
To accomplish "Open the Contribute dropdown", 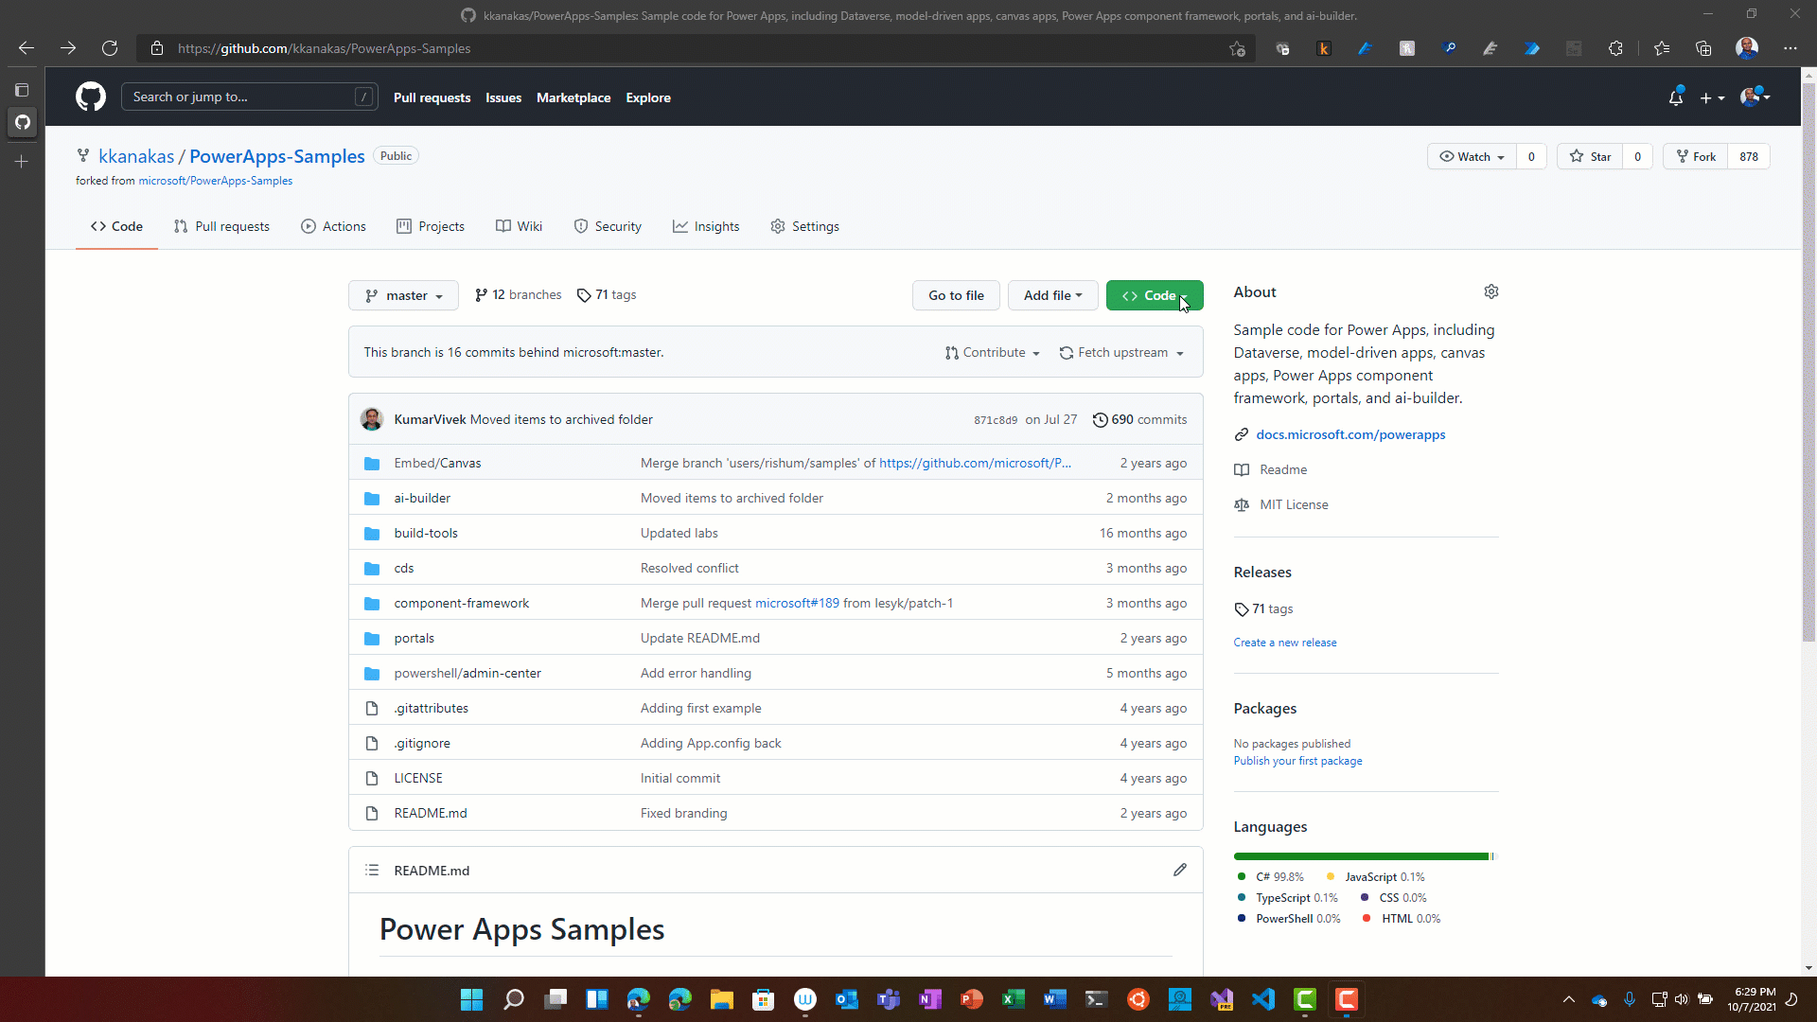I will pyautogui.click(x=993, y=352).
